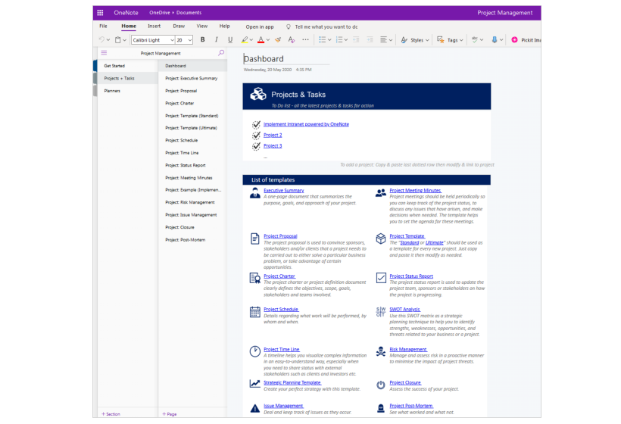Screen dimensions: 621x424
Task: Apply bulleted list formatting
Action: click(x=323, y=39)
